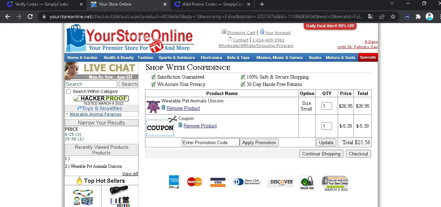Open the Electronics menu
This screenshot has width=441, height=207.
click(x=211, y=58)
